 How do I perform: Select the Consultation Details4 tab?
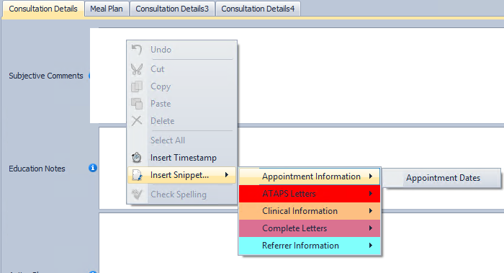258,9
